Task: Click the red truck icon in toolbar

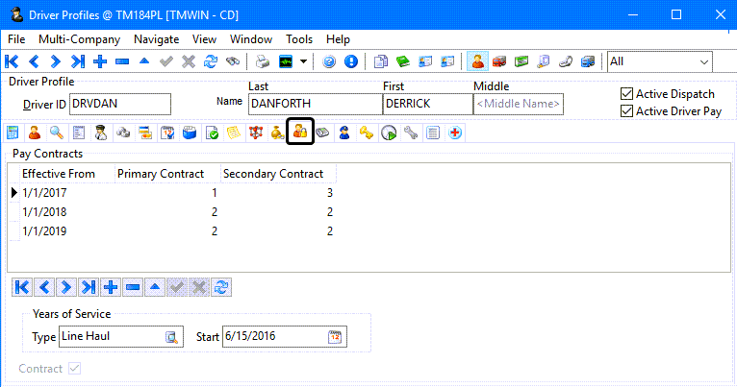Action: (499, 61)
